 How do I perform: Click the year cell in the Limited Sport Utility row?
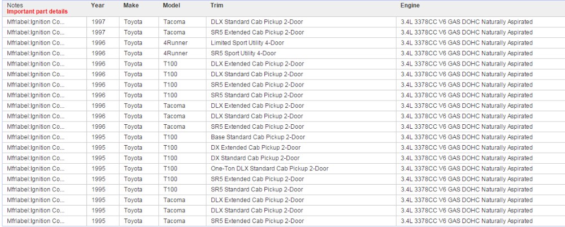(x=98, y=43)
